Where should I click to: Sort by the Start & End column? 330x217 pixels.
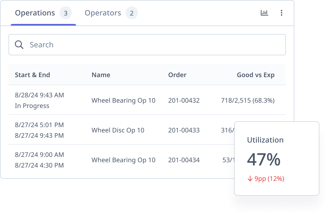click(x=32, y=75)
